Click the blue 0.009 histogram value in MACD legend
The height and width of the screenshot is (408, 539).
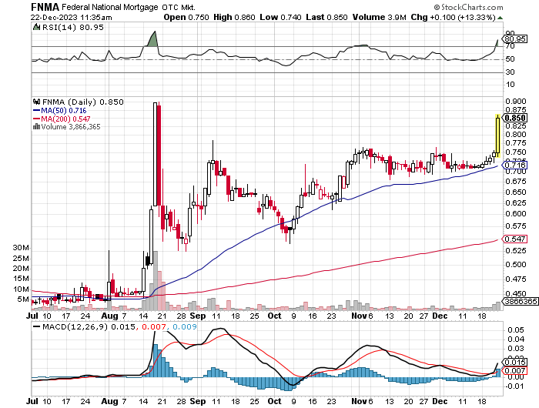(185, 326)
